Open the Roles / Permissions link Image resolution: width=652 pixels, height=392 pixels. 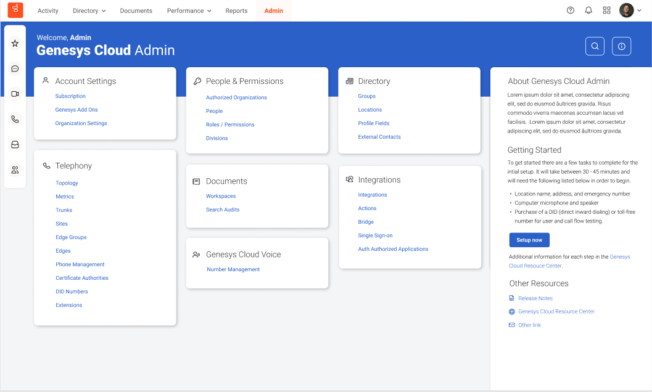coord(230,125)
